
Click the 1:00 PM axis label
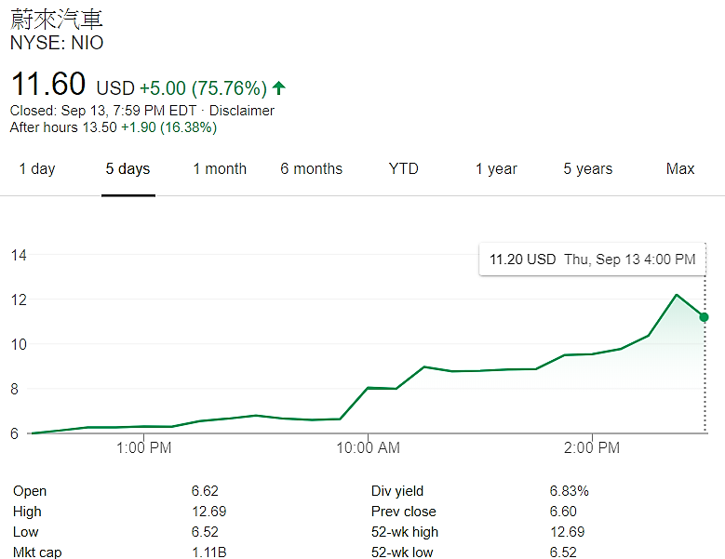click(x=144, y=447)
